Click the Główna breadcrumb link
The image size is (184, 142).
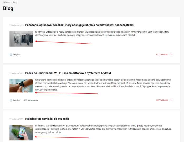[x=6, y=2]
